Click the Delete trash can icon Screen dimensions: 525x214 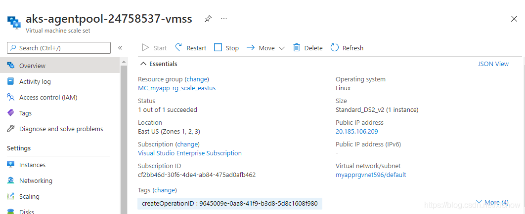tap(296, 48)
